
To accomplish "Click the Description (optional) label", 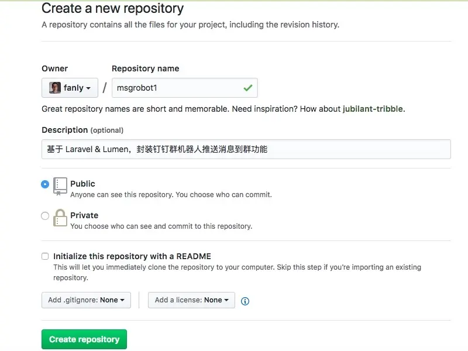I will (82, 130).
